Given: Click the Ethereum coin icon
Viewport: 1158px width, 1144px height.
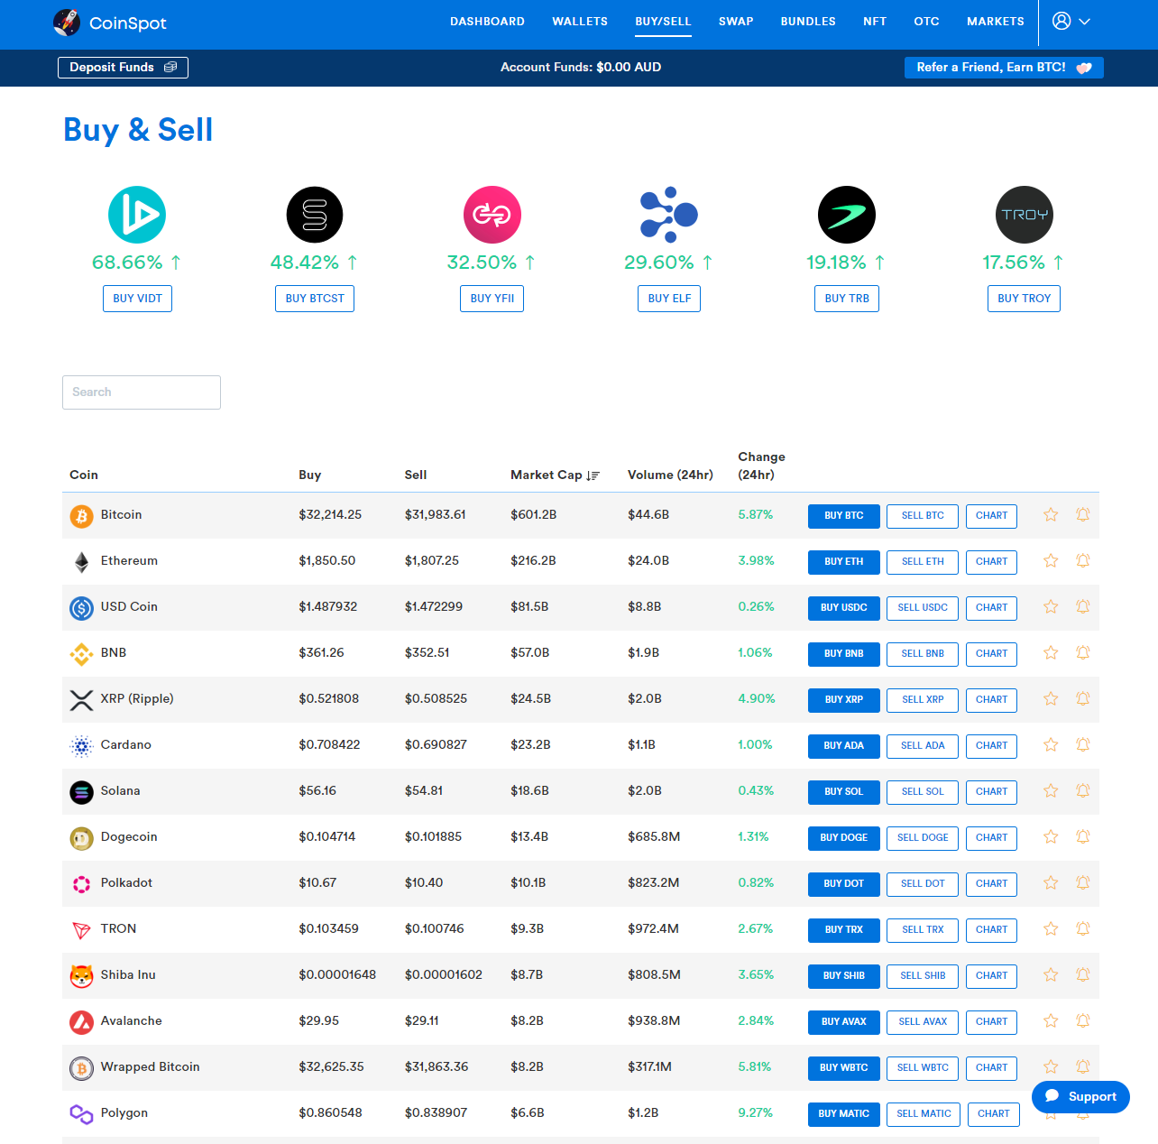Looking at the screenshot, I should click(81, 562).
